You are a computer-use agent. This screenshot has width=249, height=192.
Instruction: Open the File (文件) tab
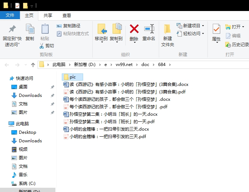click(10, 15)
